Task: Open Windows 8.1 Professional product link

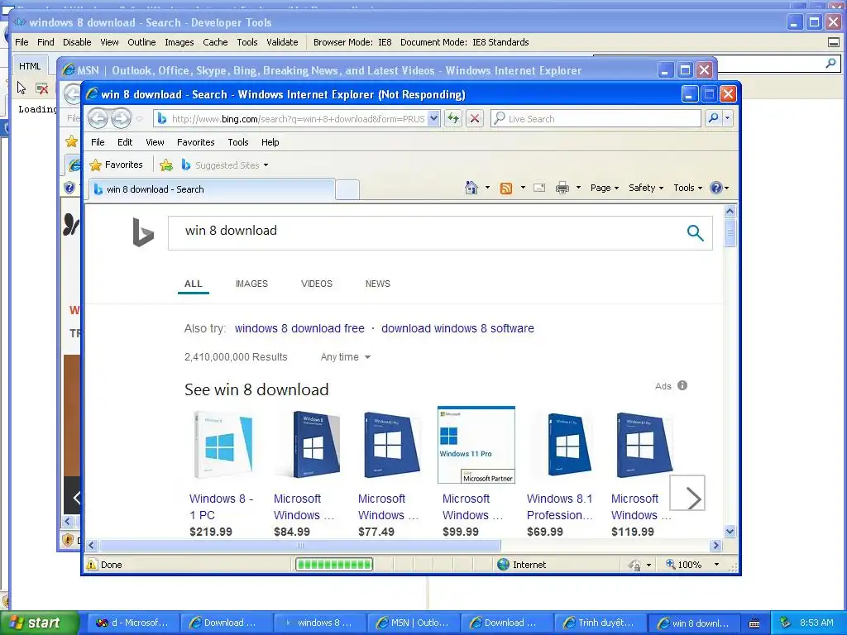Action: coord(560,507)
